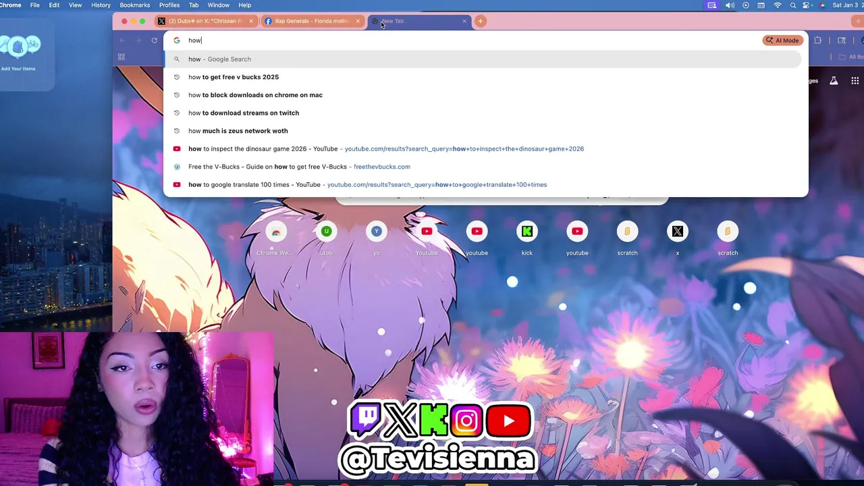Open the search-tabs icon in toolbar

coord(842,40)
